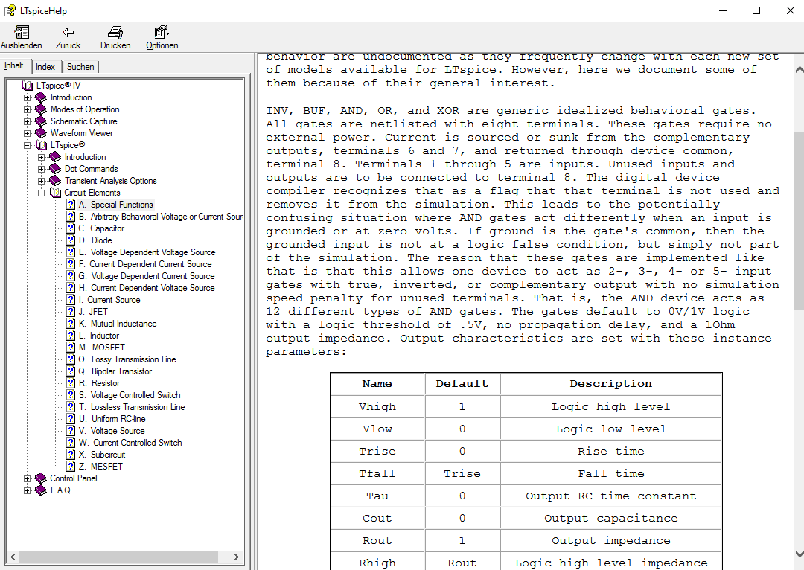Open the I. Current Source topic

[x=109, y=300]
